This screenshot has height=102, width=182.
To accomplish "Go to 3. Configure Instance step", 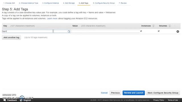I will click(x=51, y=3).
